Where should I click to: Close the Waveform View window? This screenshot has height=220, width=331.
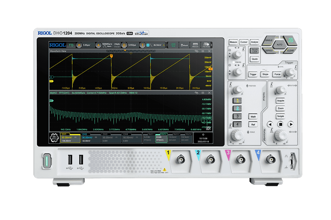pos(209,51)
